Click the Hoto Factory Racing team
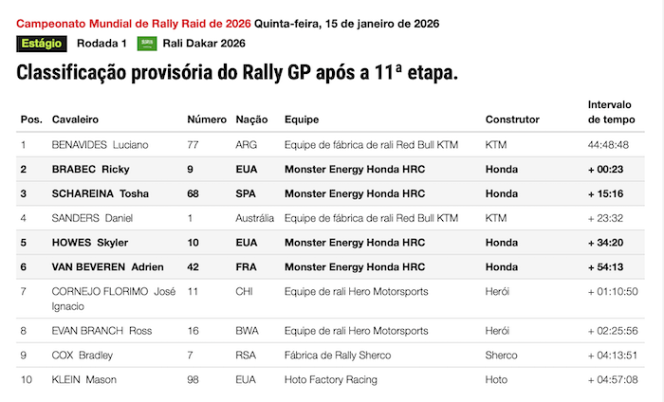 click(x=330, y=380)
